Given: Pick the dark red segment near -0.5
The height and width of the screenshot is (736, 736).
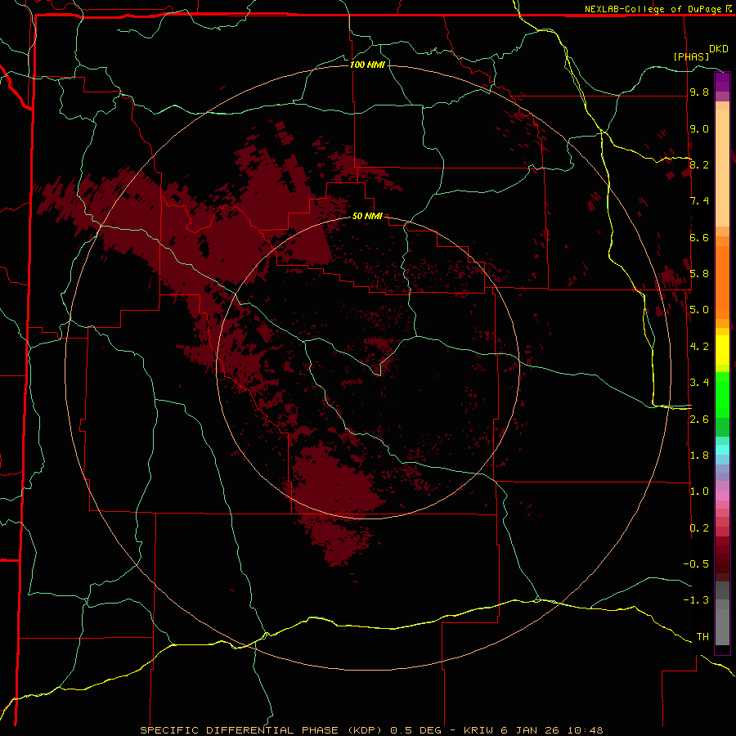Looking at the screenshot, I should 722,559.
